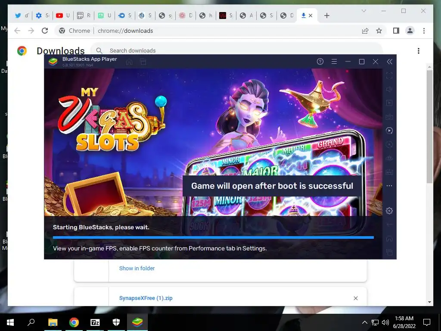441x331 pixels.
Task: Close the active Downloads tab in Chrome
Action: coord(311,16)
